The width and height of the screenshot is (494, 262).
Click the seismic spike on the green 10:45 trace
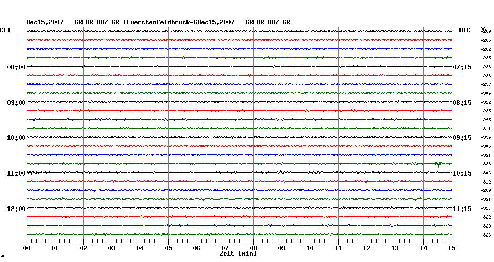(438, 164)
